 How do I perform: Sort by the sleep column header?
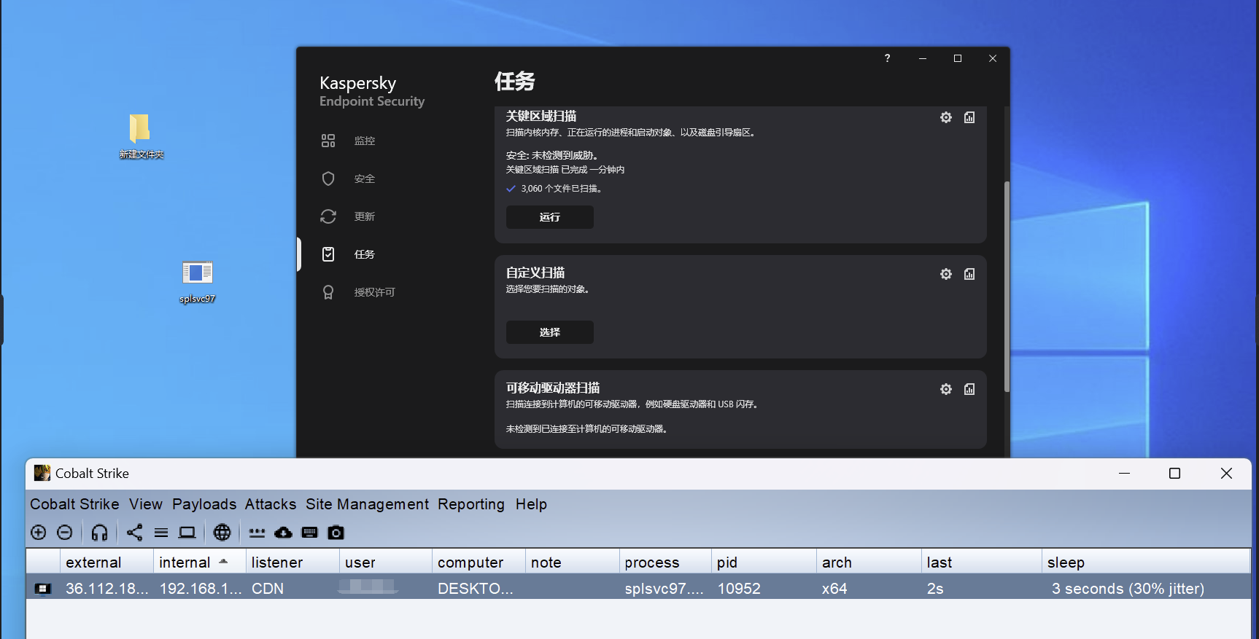pos(1146,562)
